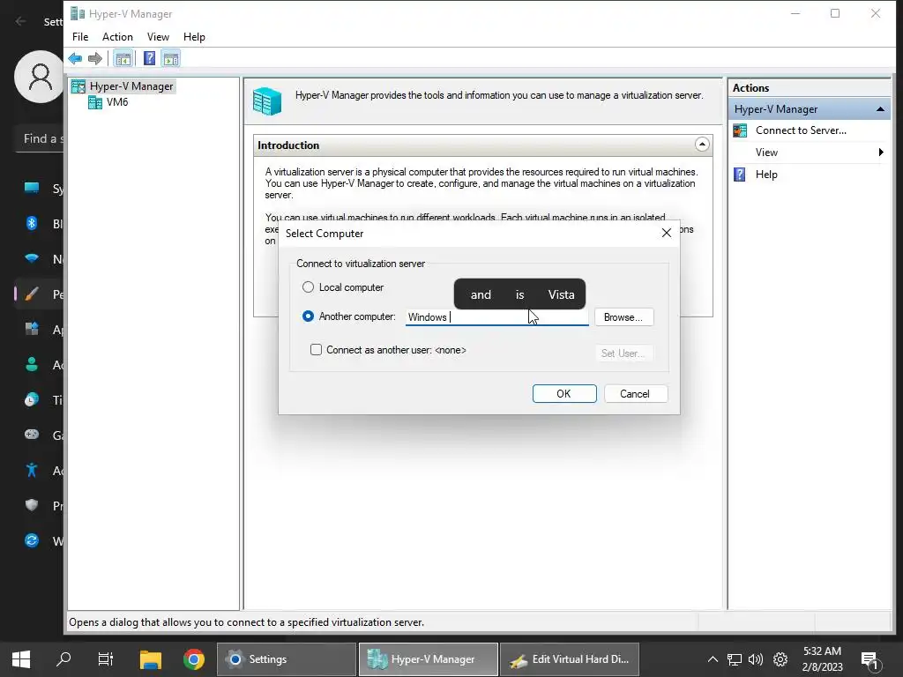Click the user avatar in Settings window
The image size is (903, 677).
click(39, 77)
